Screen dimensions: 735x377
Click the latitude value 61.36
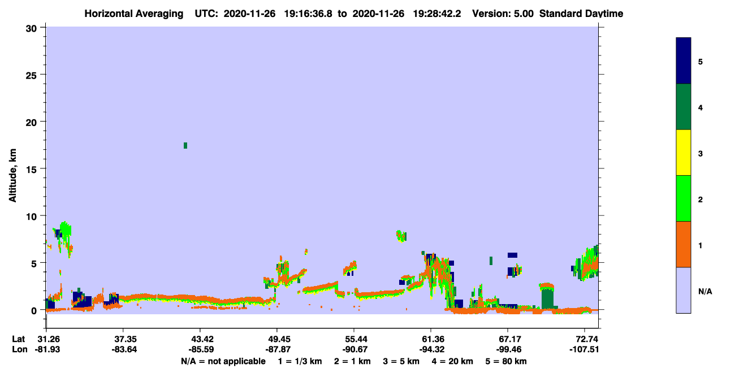tap(431, 339)
